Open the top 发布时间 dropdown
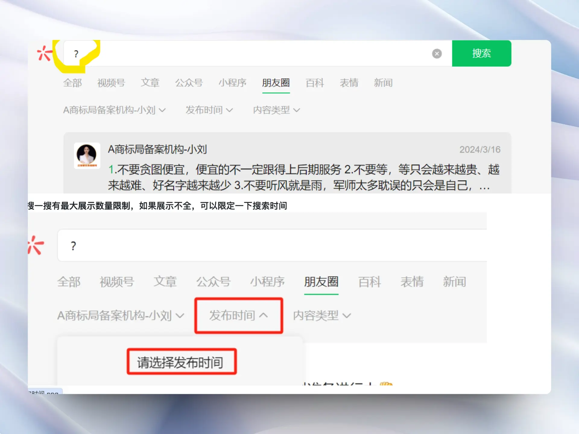Screen dimensions: 579x434 209,110
